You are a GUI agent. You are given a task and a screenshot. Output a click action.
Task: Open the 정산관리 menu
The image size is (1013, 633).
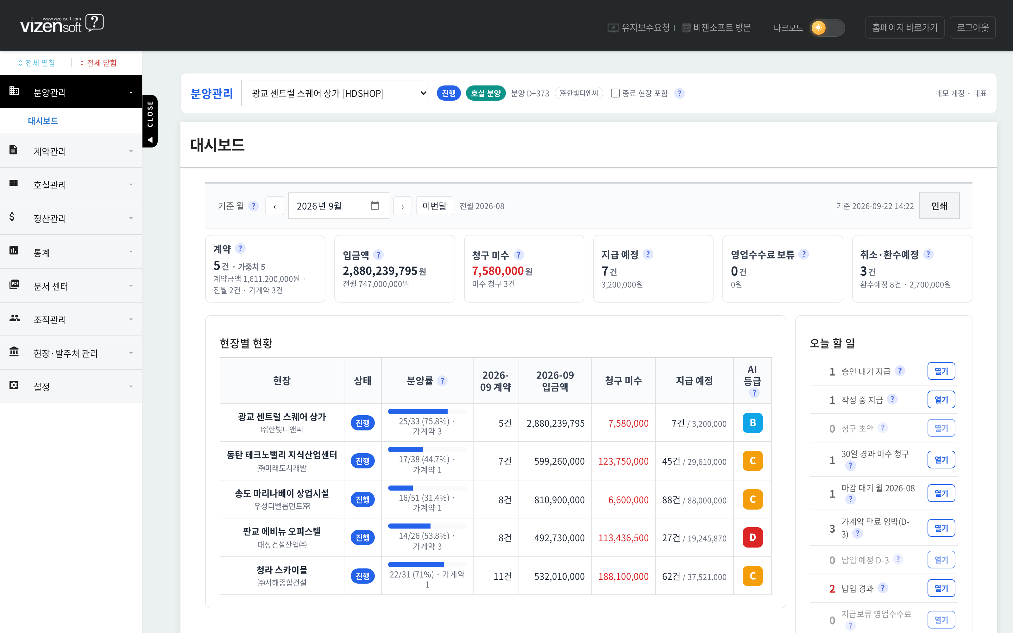(71, 218)
